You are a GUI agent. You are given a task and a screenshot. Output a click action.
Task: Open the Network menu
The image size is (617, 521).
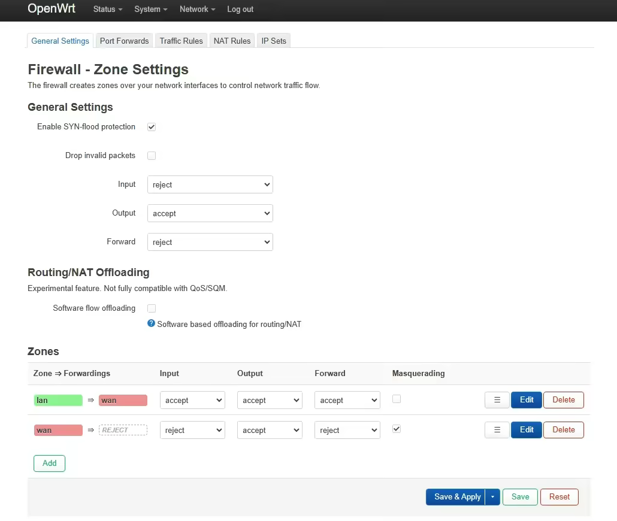(197, 10)
